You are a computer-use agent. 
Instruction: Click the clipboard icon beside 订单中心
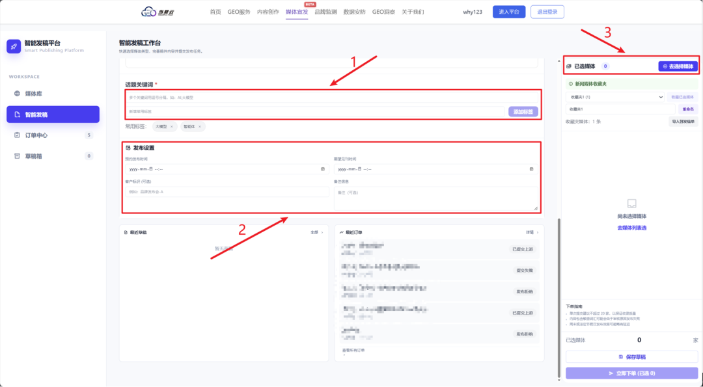(x=17, y=135)
